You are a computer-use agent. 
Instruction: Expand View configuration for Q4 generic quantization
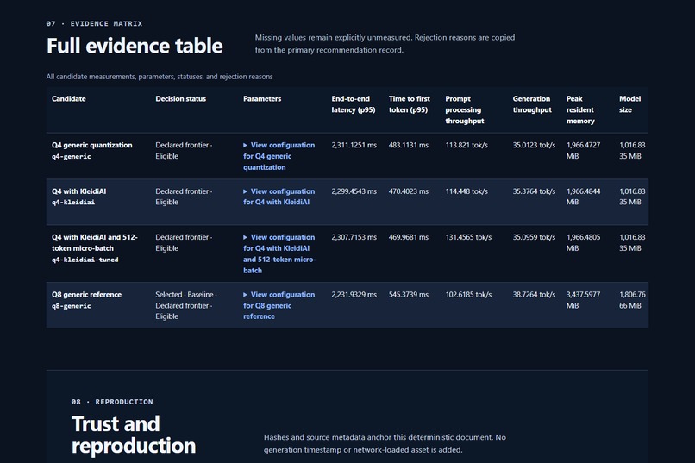(279, 156)
